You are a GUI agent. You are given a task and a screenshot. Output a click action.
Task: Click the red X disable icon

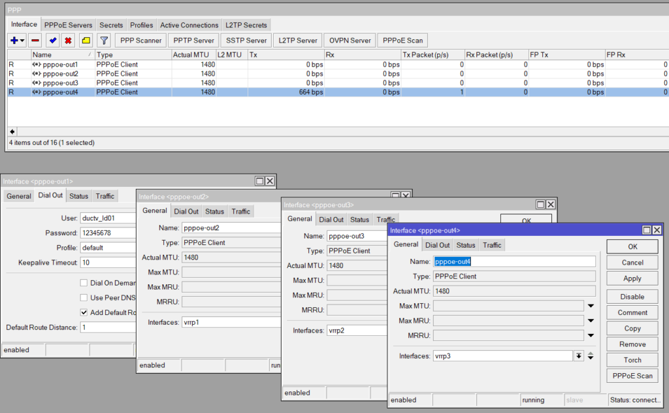pyautogui.click(x=68, y=41)
